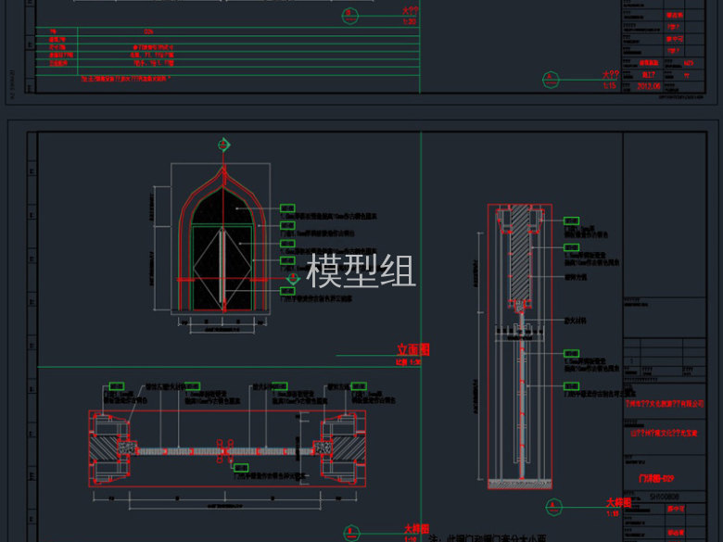This screenshot has width=723, height=542.
Task: Click the section marker right of door elevation
Action: click(x=293, y=278)
